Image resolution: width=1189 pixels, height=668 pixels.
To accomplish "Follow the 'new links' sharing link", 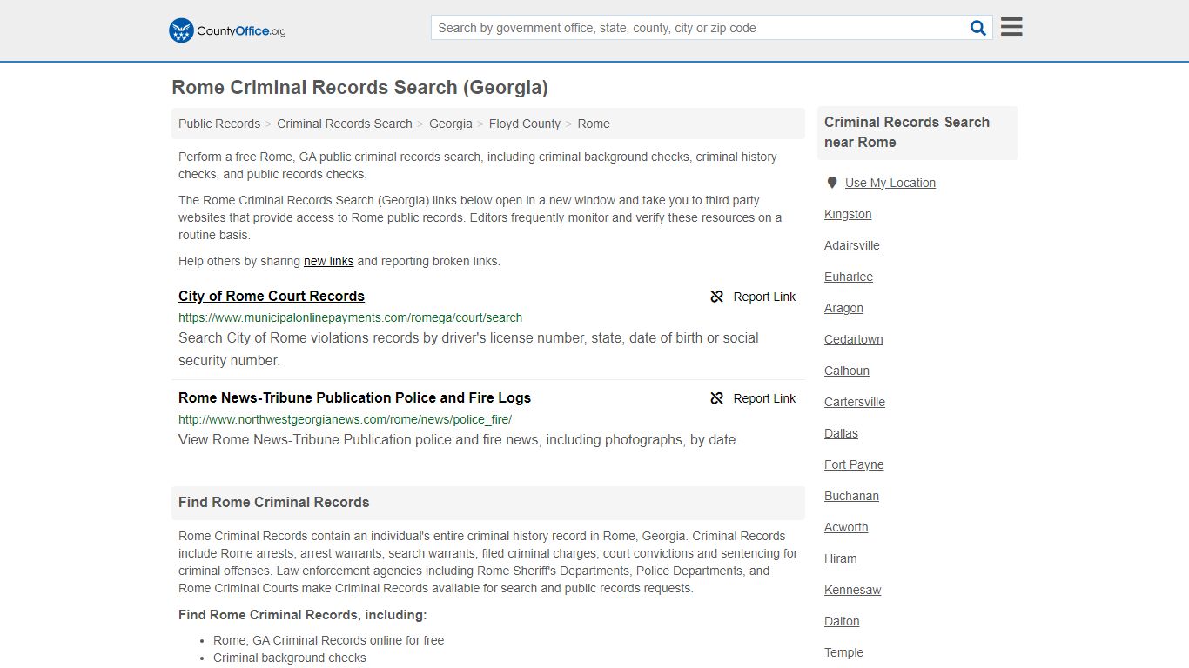I will [328, 261].
